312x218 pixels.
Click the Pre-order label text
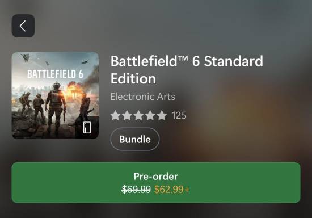coord(156,177)
